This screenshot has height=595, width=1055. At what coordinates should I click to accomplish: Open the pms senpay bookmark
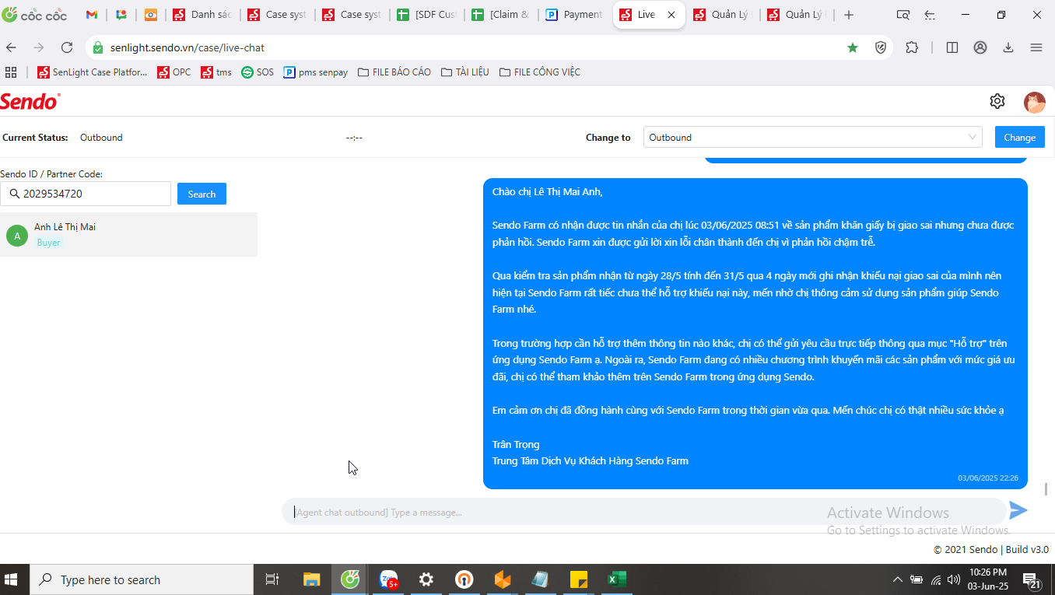(x=316, y=72)
